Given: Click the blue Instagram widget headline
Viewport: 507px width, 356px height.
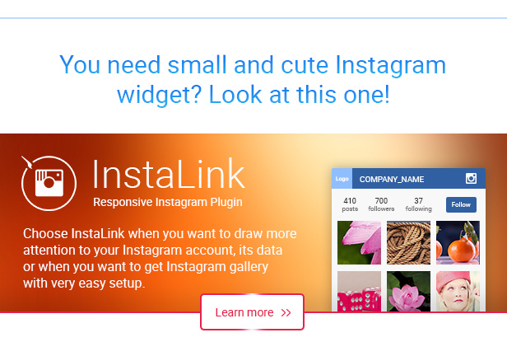Looking at the screenshot, I should click(x=253, y=79).
